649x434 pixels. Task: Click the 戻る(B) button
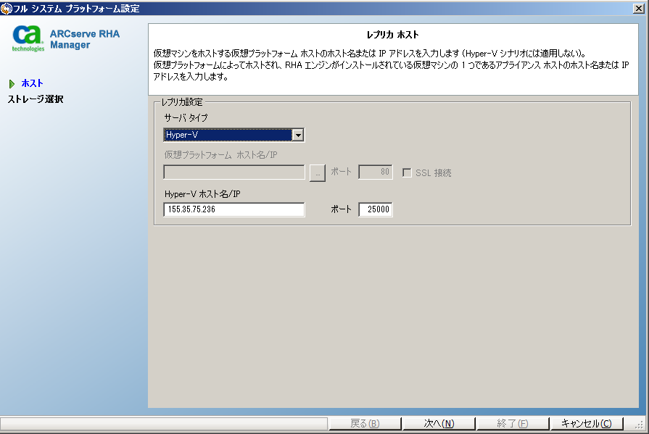tap(365, 424)
